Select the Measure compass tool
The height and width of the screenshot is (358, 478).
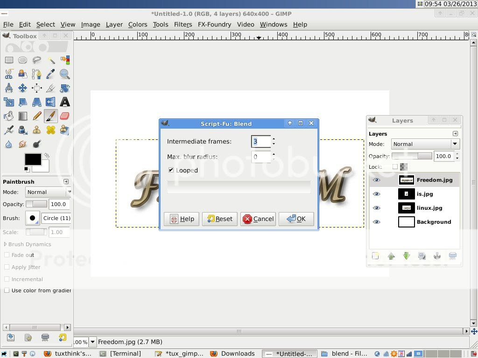9,88
